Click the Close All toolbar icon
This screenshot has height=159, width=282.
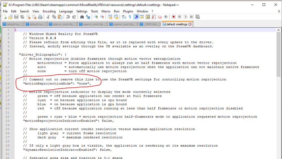(34, 17)
